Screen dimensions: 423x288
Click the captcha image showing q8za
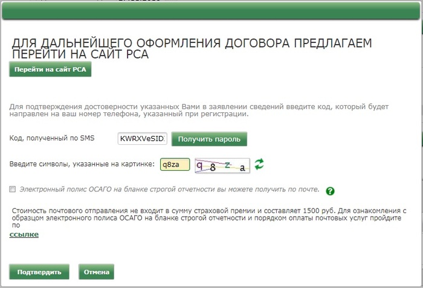222,165
